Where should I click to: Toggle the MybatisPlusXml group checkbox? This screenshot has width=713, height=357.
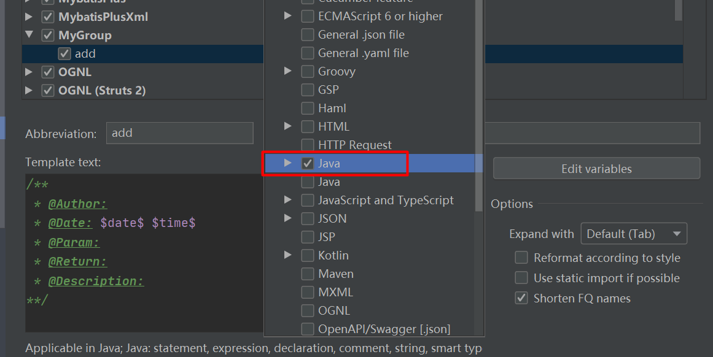click(48, 17)
